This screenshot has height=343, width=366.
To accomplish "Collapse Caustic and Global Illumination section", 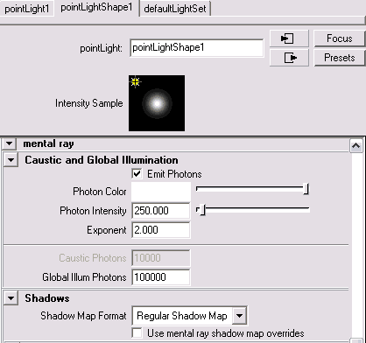I will pos(11,160).
